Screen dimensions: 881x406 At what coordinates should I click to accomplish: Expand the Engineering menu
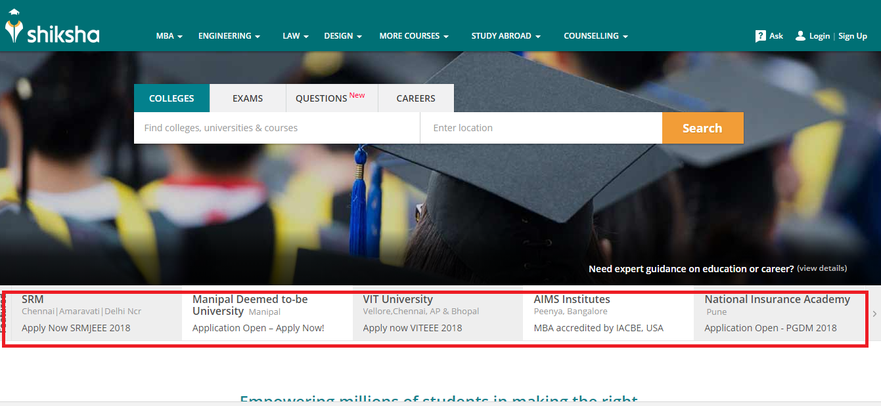[229, 36]
